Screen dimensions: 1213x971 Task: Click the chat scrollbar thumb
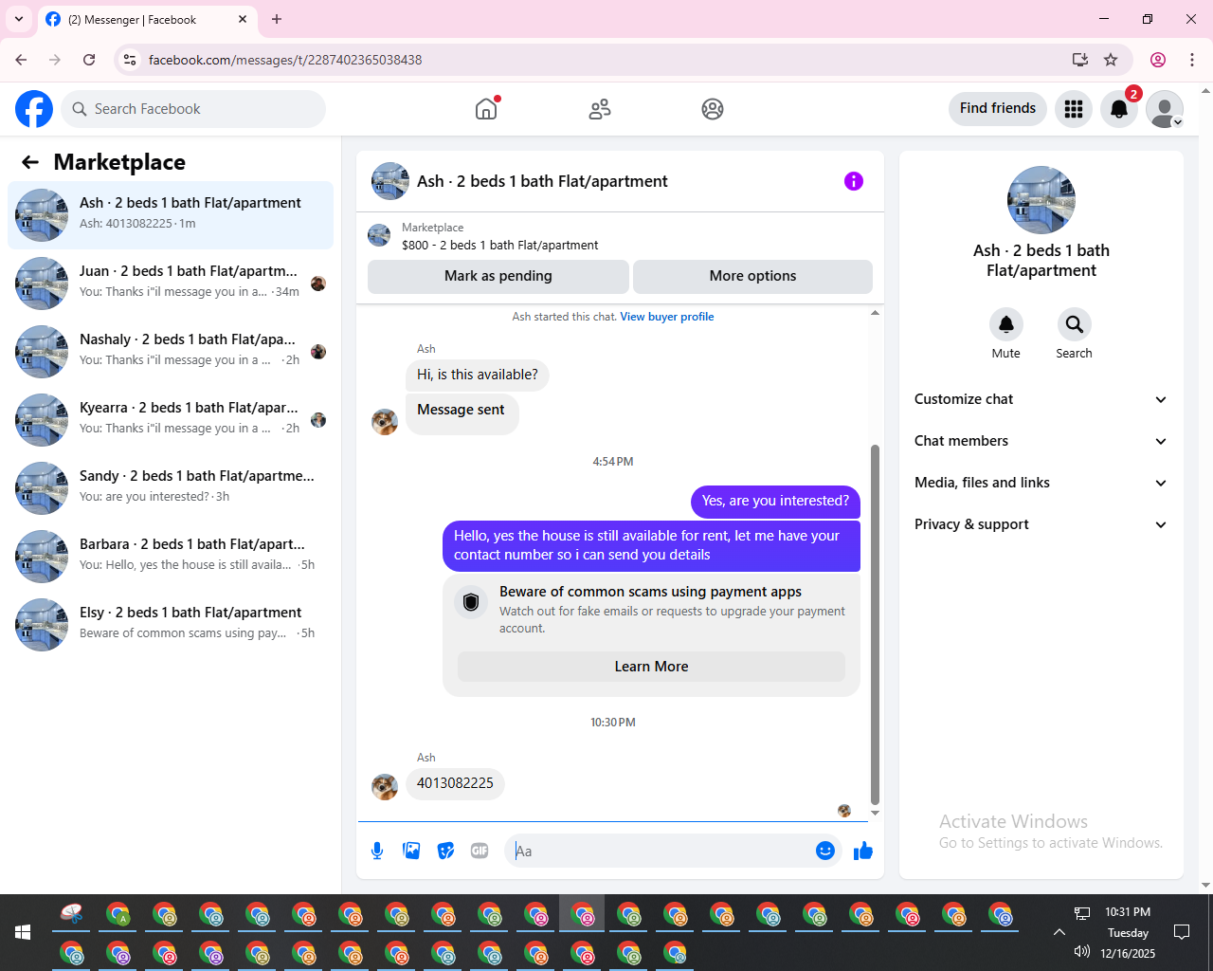pyautogui.click(x=875, y=624)
